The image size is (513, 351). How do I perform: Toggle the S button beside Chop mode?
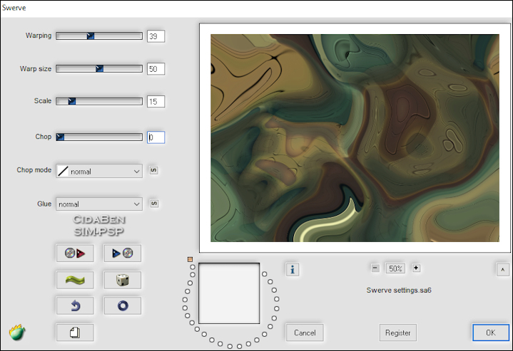pos(153,170)
